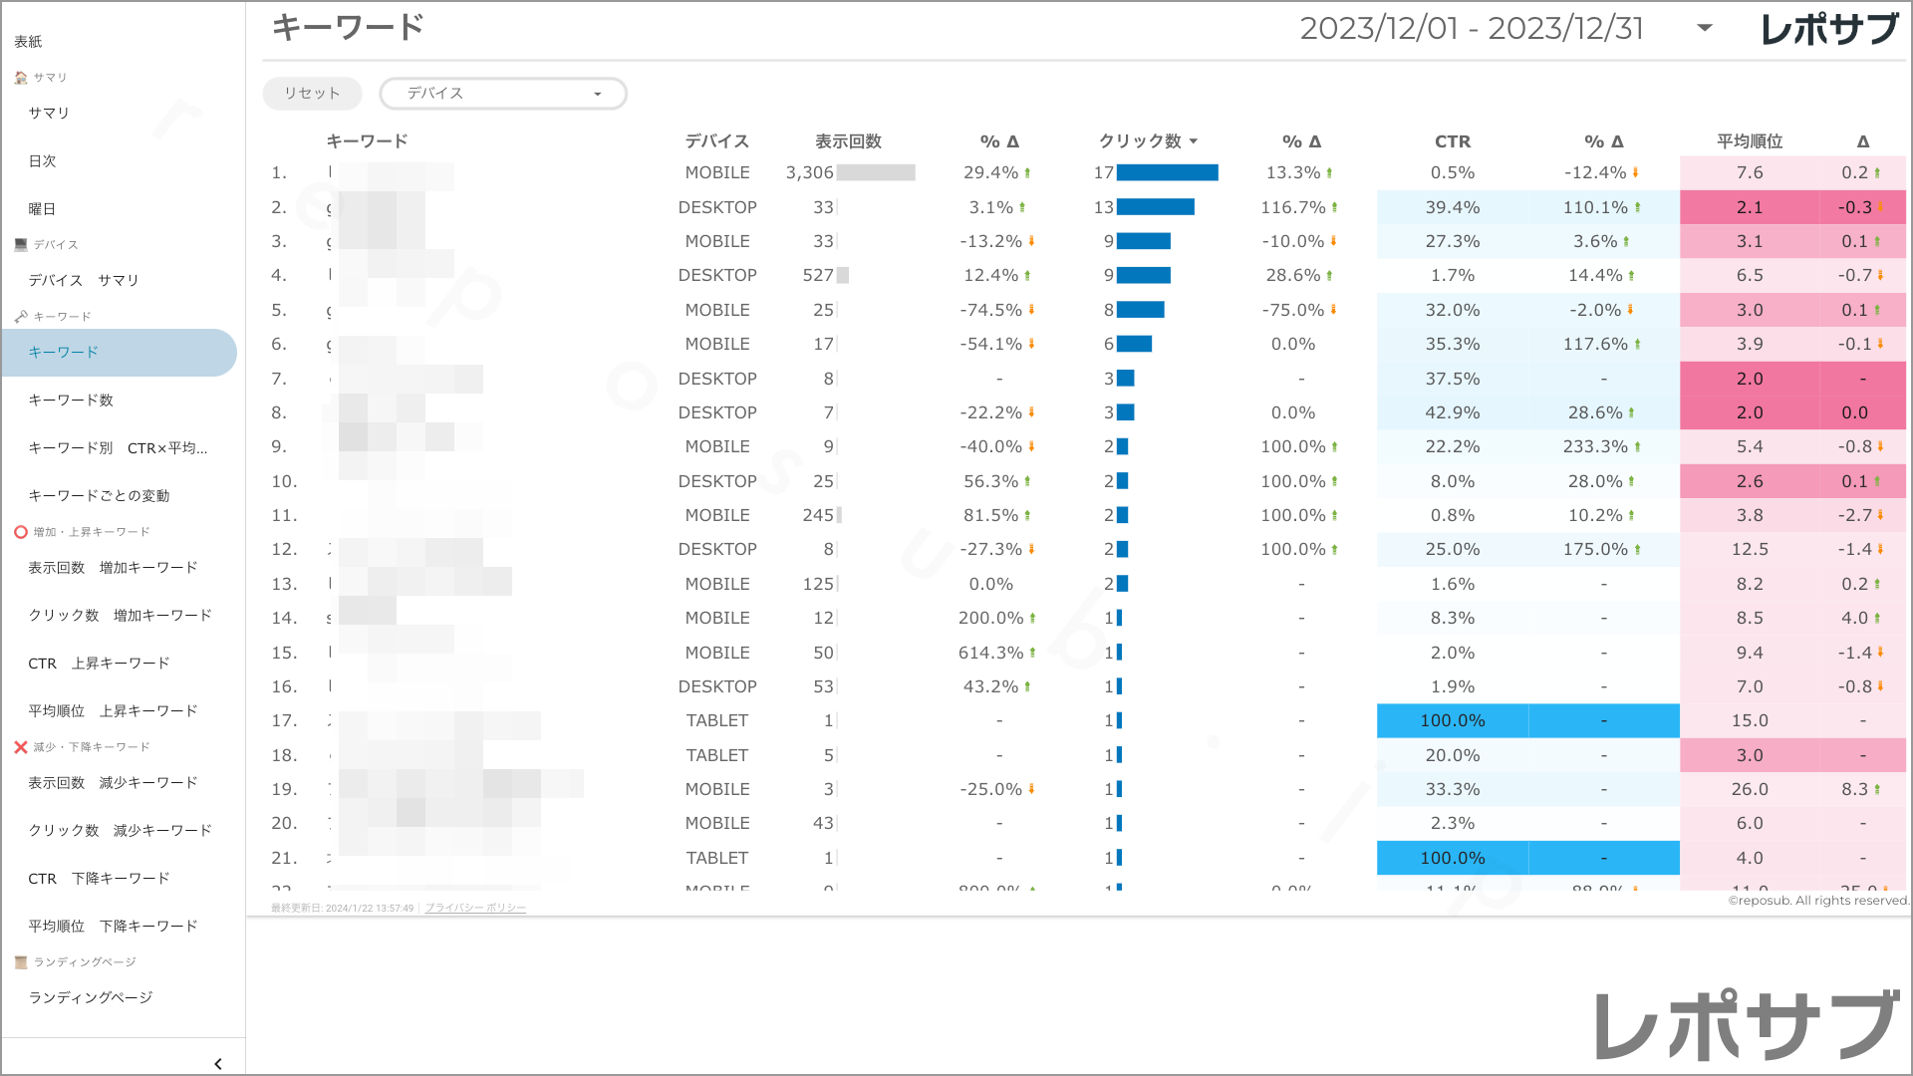Click the laptop icon beside デバイス section
The image size is (1913, 1076).
click(21, 245)
